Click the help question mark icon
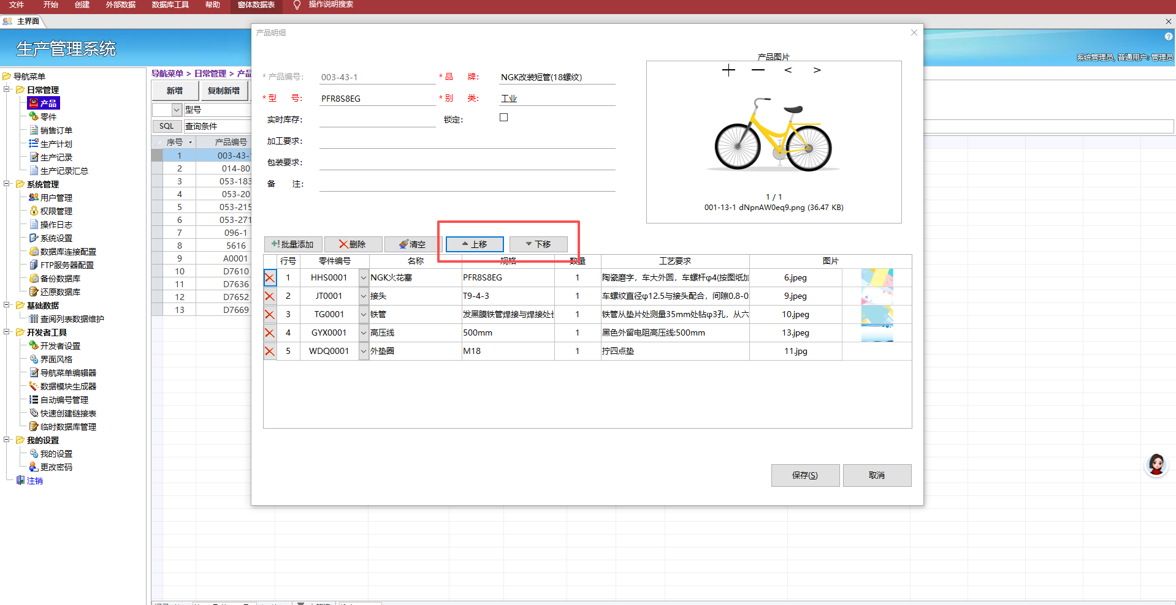 1168,37
